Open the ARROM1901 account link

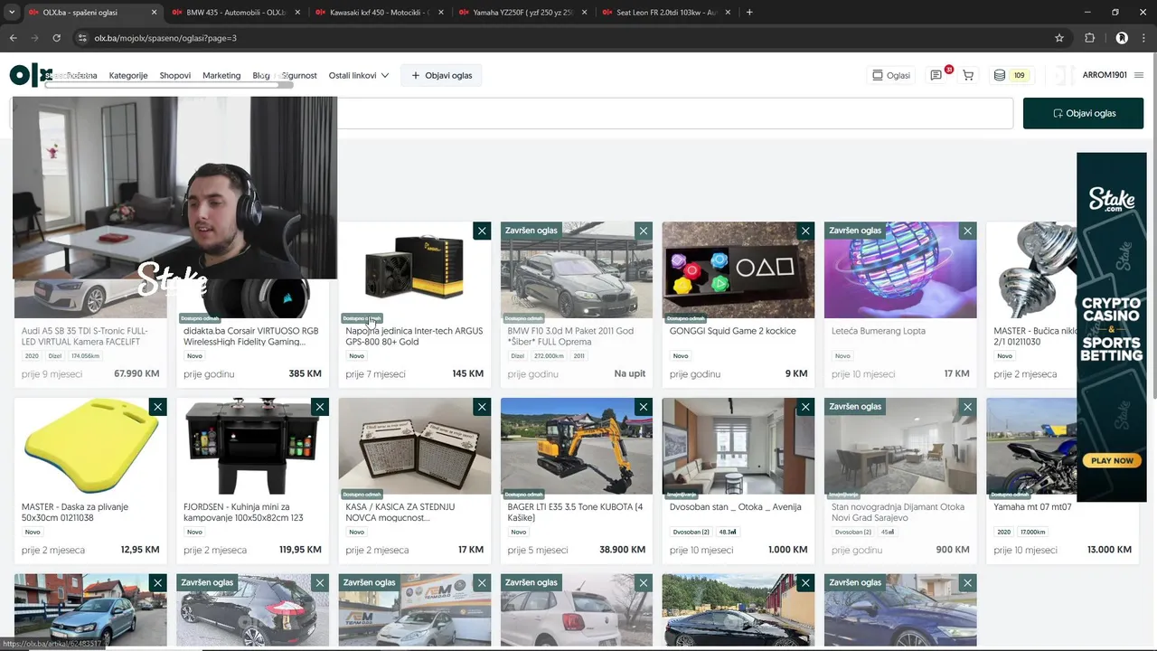(x=1105, y=75)
